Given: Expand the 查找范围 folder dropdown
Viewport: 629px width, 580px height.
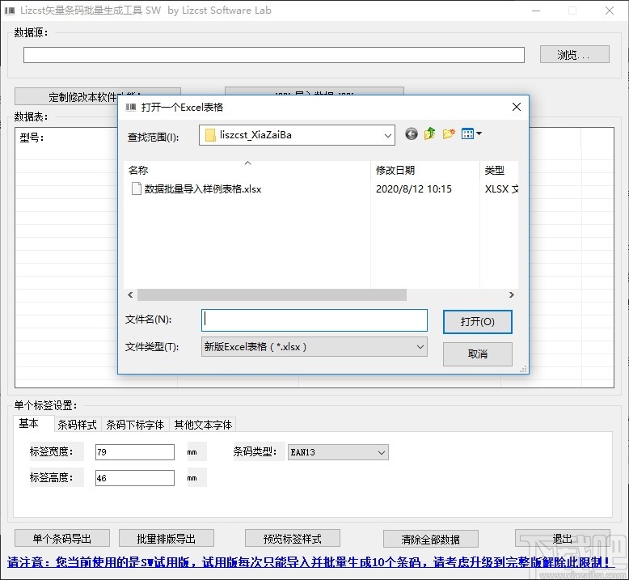Looking at the screenshot, I should pyautogui.click(x=387, y=135).
